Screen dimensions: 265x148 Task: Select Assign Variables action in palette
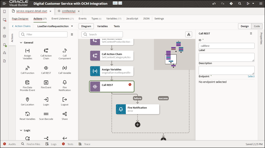(27, 54)
